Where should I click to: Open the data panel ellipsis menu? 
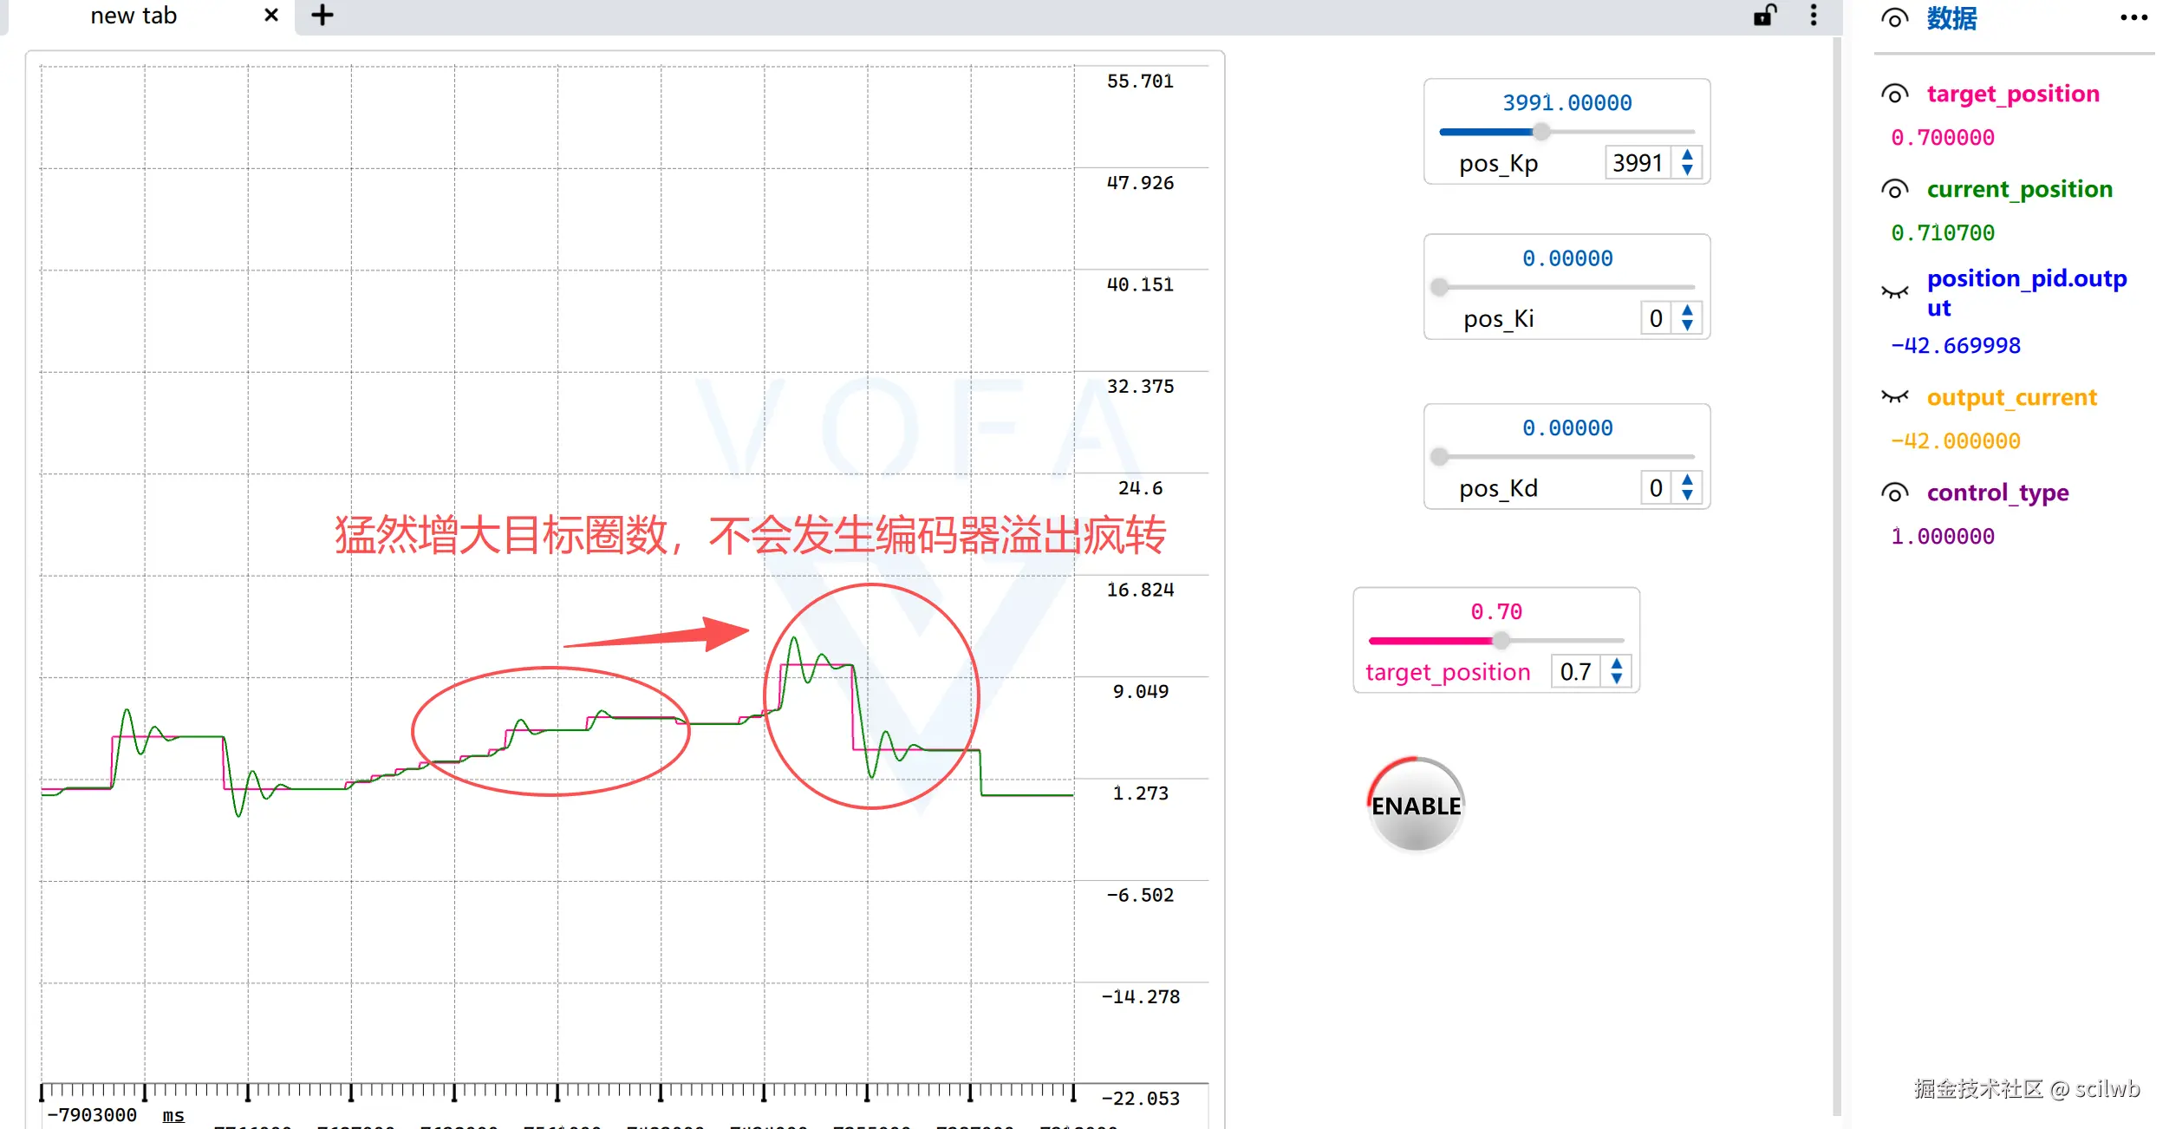tap(2133, 17)
